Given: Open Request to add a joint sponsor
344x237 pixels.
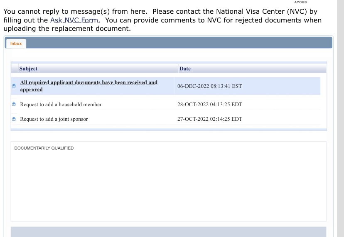Looking at the screenshot, I should tap(54, 119).
